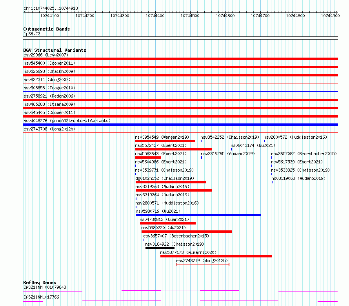Click nsv3184922 (Chaisson2019) label

pos(175,244)
